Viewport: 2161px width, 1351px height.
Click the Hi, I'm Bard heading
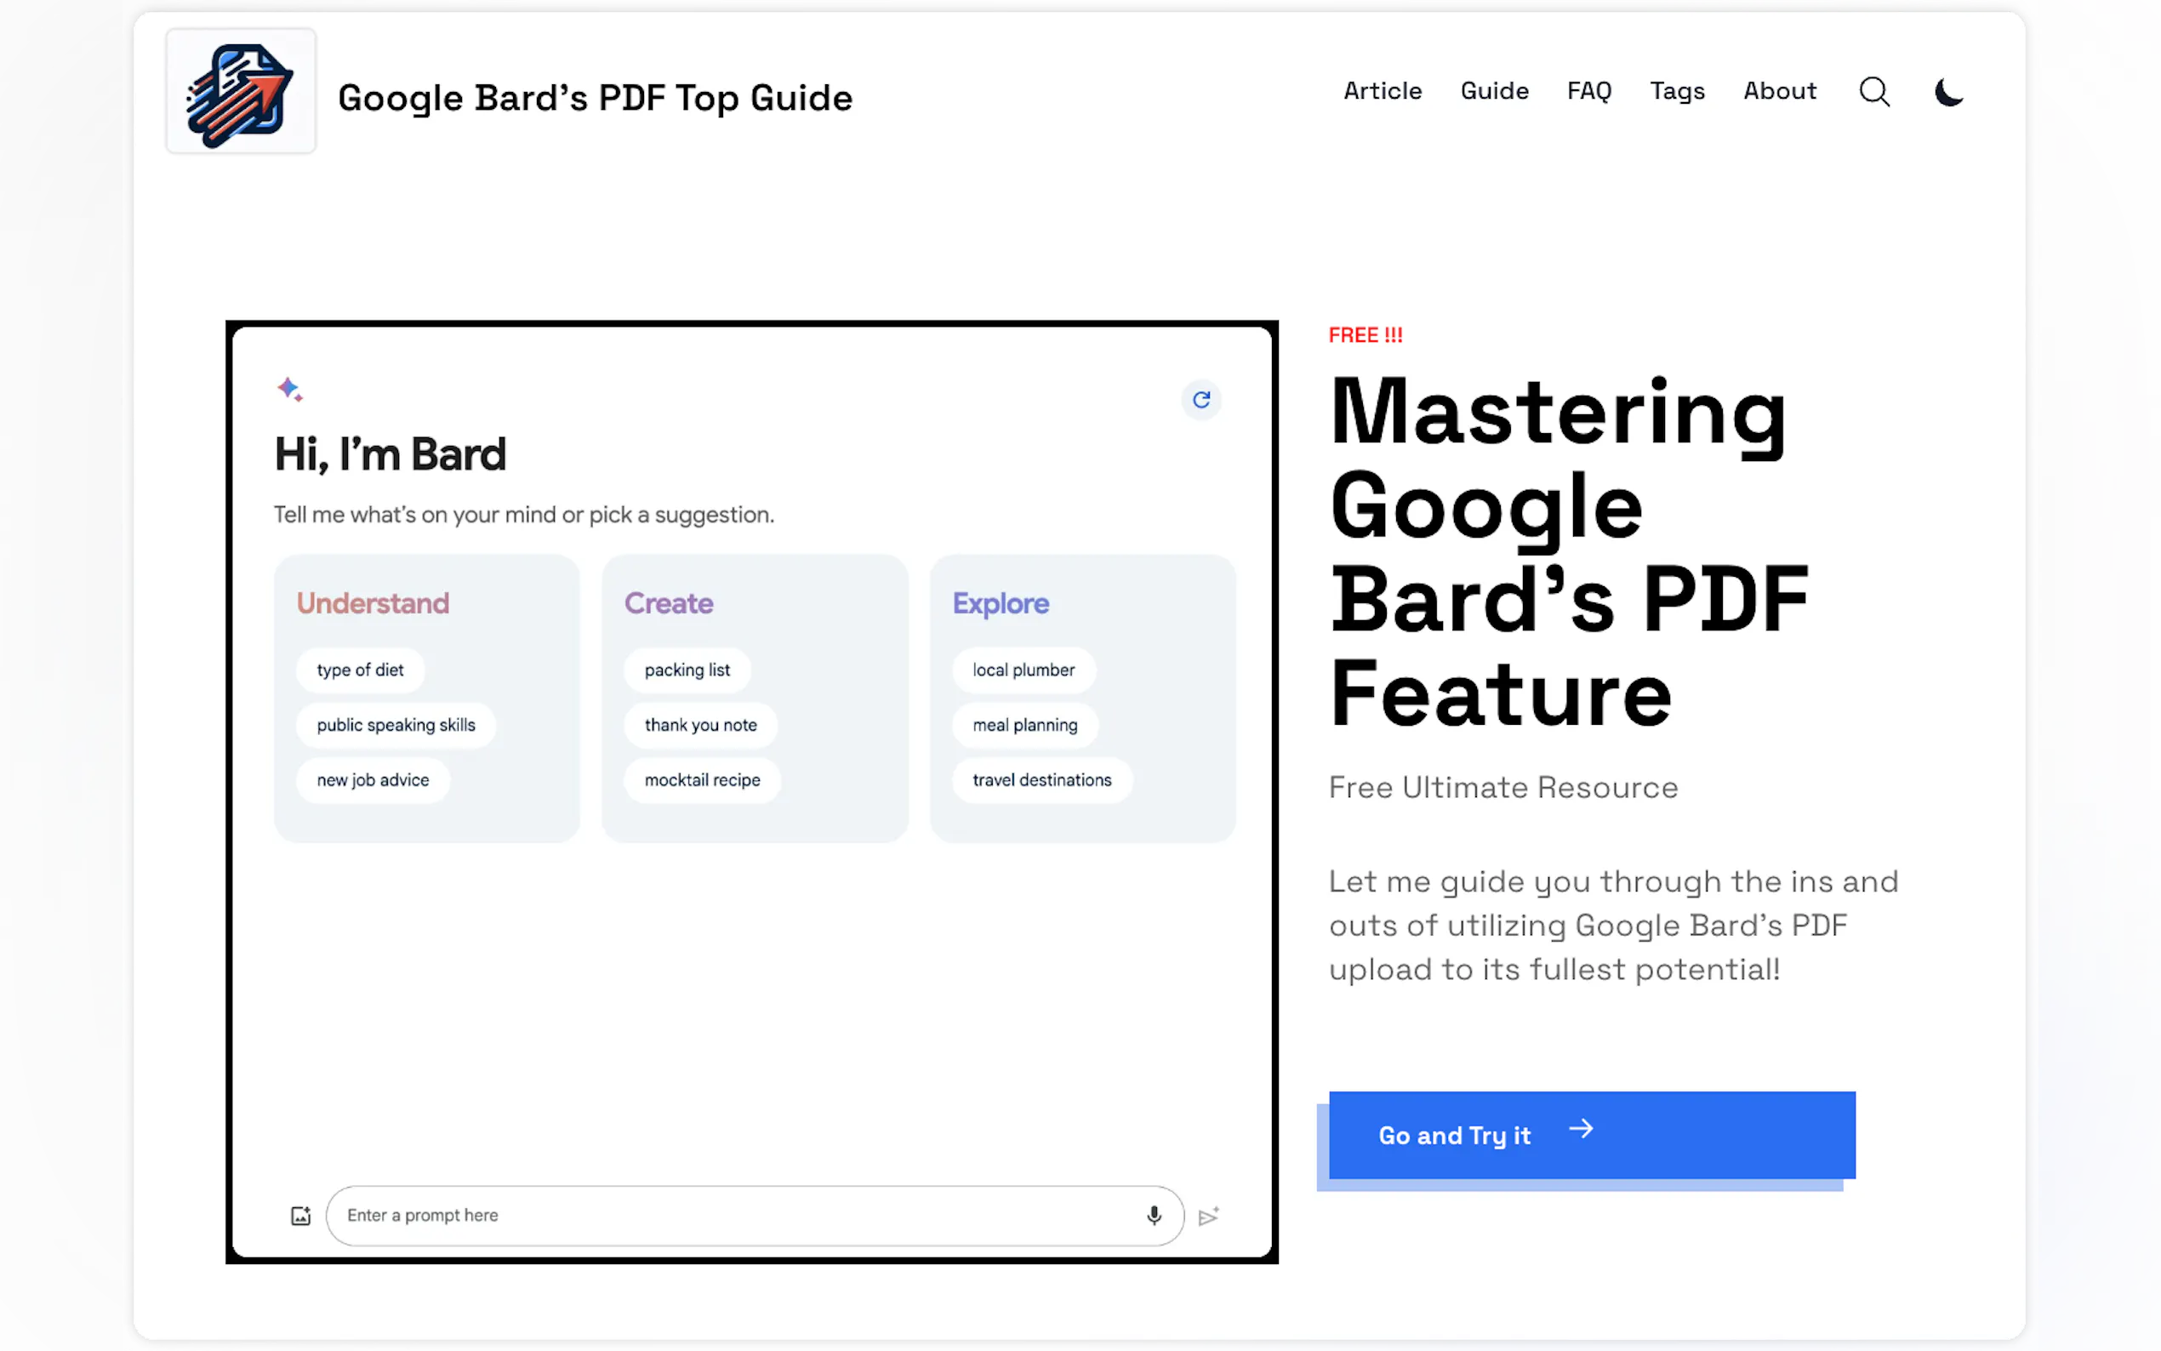390,454
